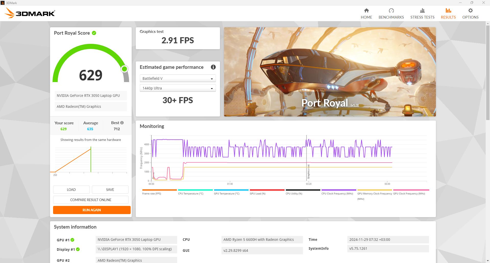Click the Time value 2024-11-29 07:32
This screenshot has width=490, height=263.
(388, 240)
